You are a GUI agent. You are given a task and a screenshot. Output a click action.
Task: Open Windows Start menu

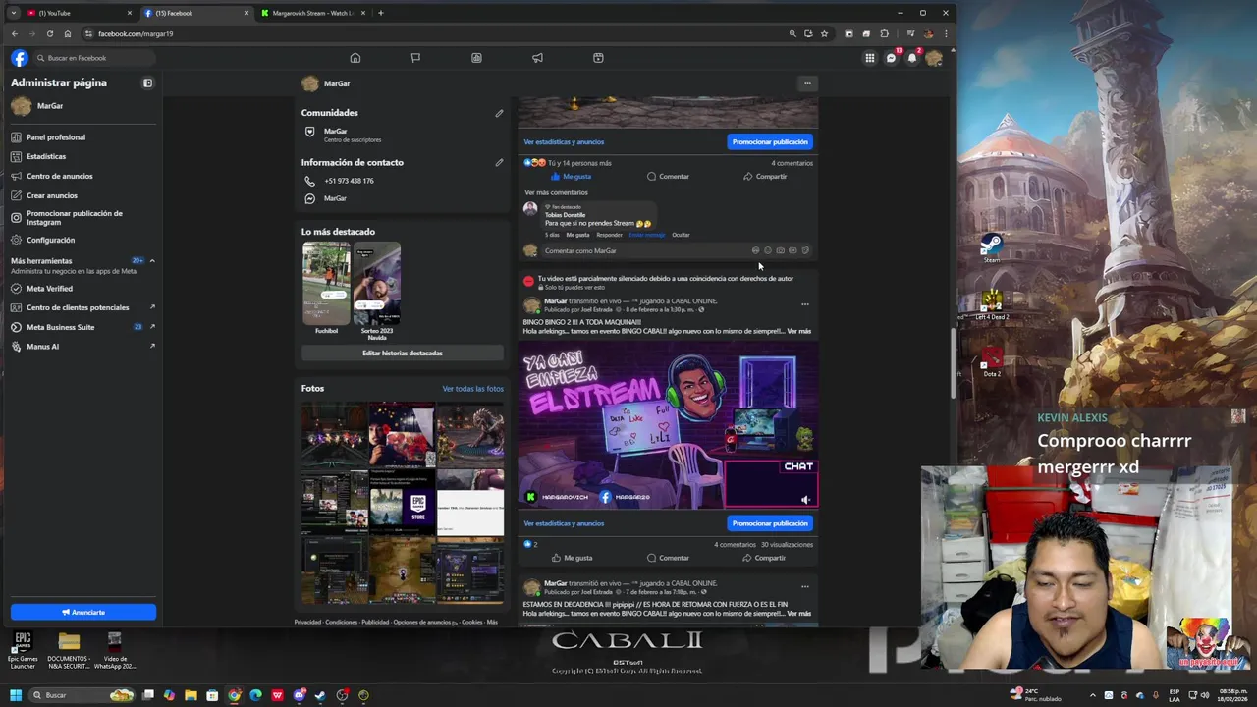(15, 695)
